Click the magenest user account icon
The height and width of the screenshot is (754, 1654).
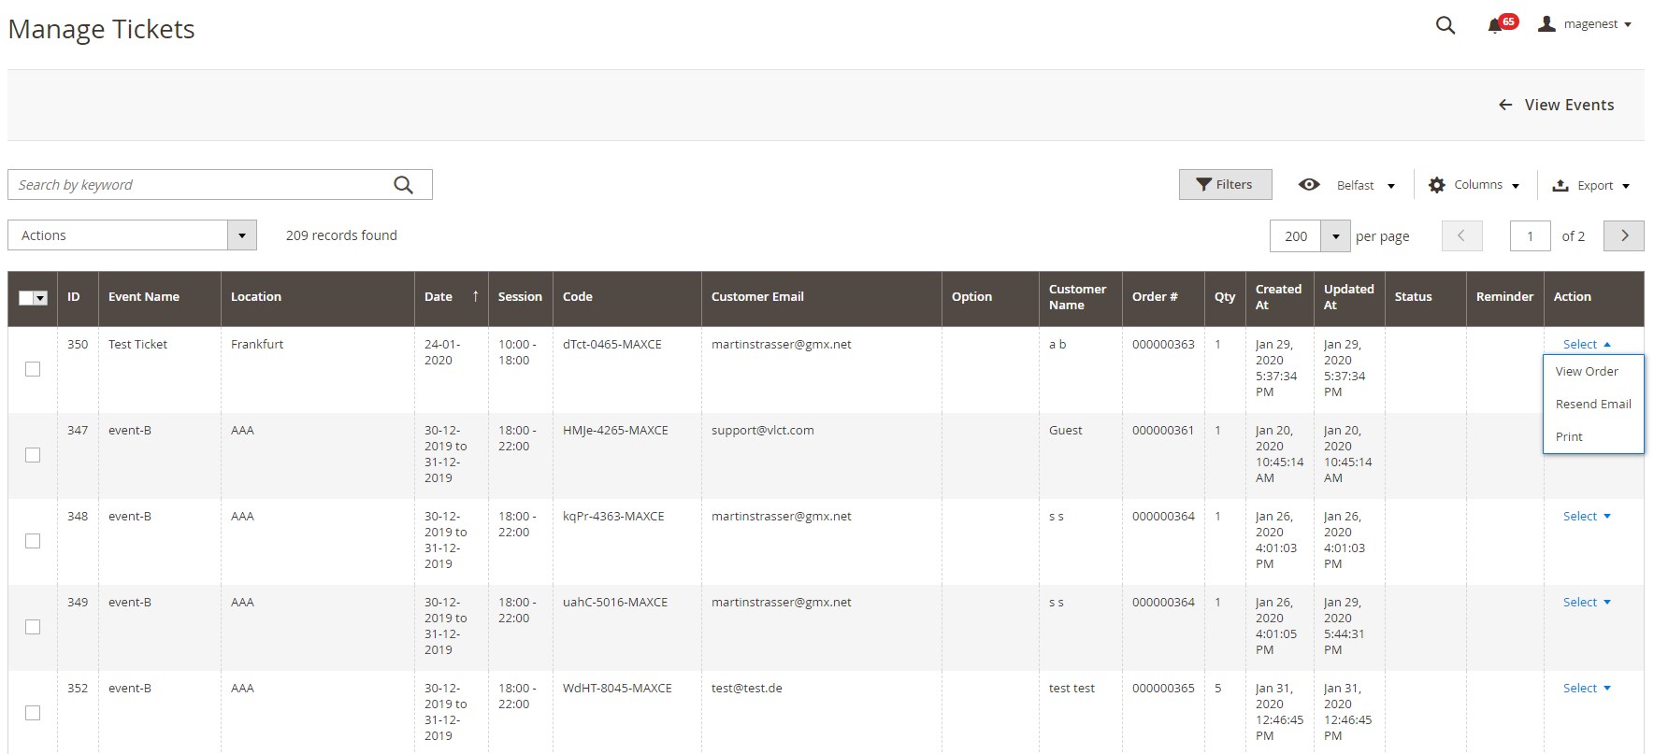point(1547,24)
